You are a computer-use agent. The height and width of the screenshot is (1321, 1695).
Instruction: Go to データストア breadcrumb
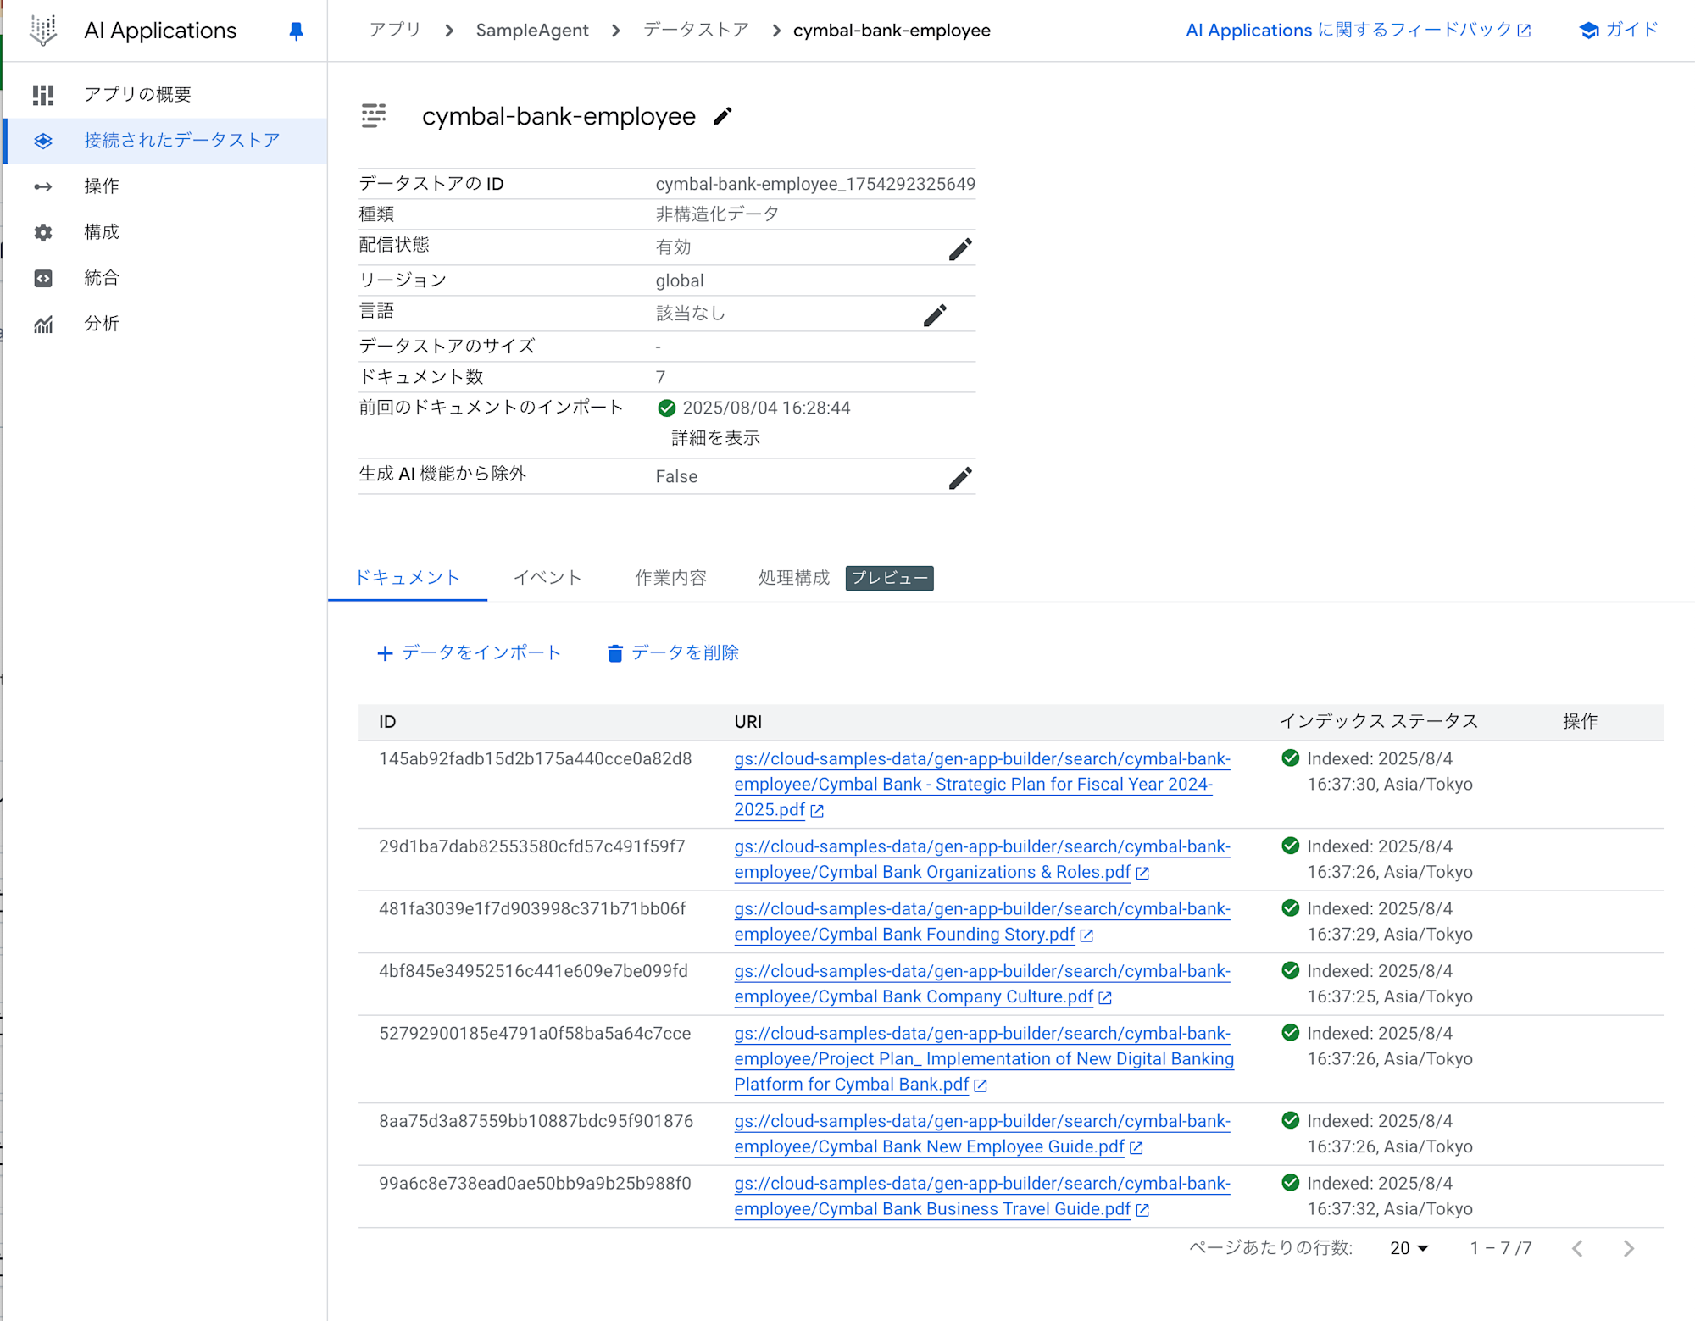(696, 31)
